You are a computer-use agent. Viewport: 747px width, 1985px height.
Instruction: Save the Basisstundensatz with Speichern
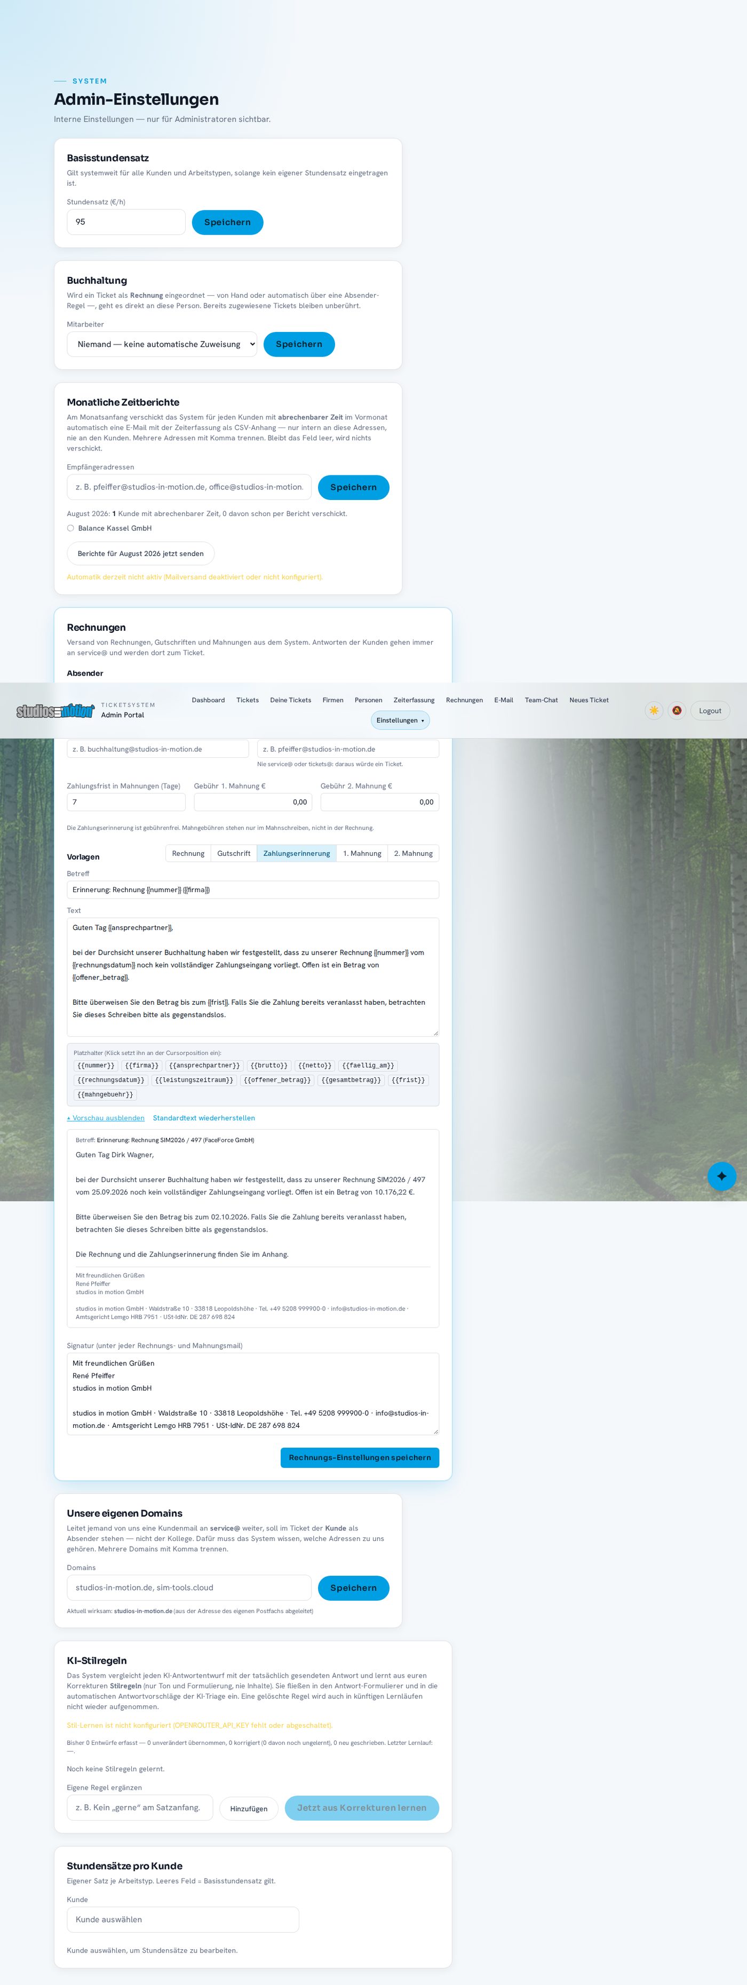tap(227, 222)
